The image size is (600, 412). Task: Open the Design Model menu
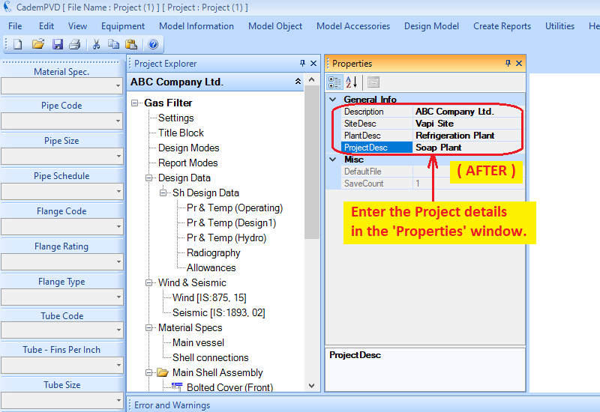(x=432, y=26)
